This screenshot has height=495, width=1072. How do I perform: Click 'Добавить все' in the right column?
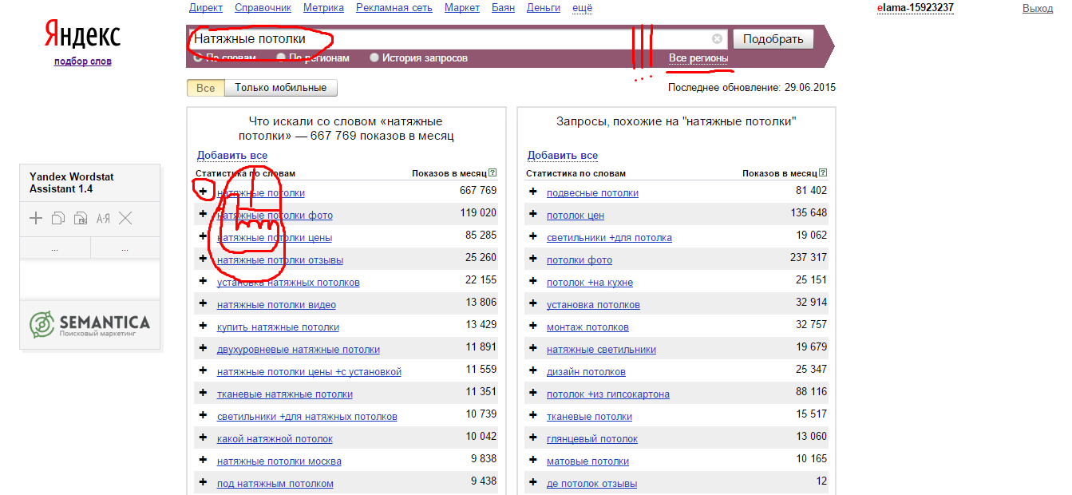tap(563, 156)
